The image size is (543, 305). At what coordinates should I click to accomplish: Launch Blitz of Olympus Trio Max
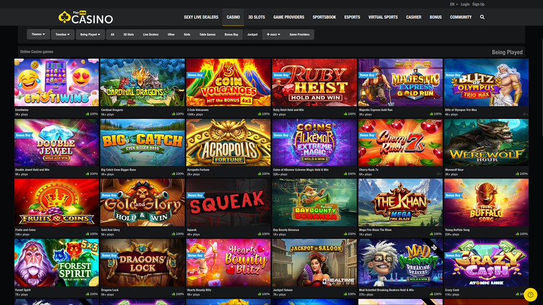click(486, 83)
